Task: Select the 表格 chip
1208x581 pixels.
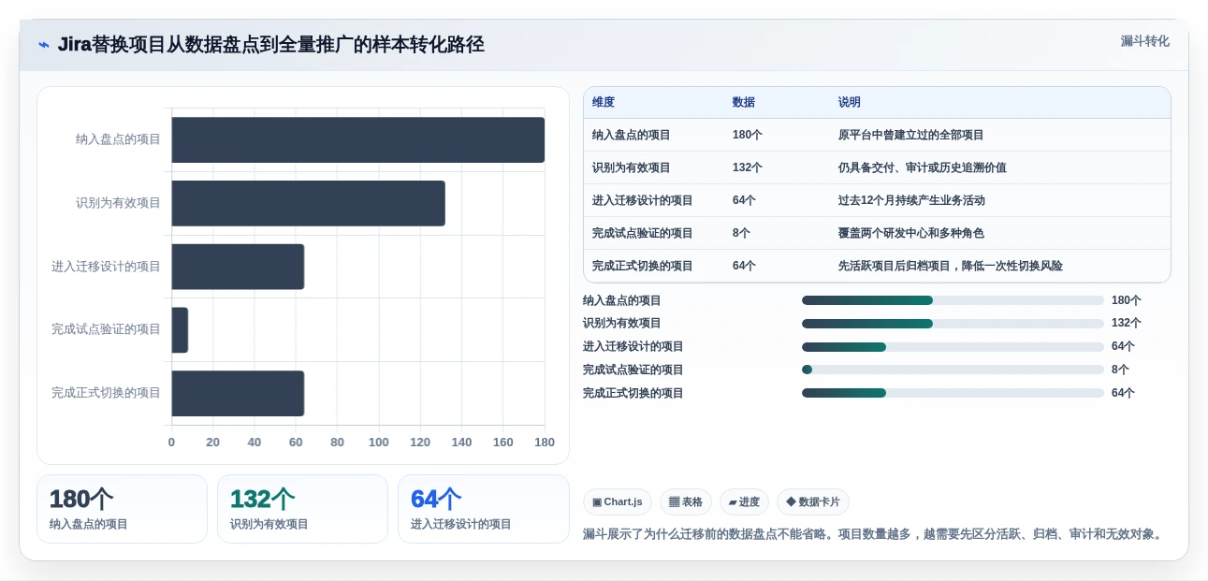Action: pos(686,502)
